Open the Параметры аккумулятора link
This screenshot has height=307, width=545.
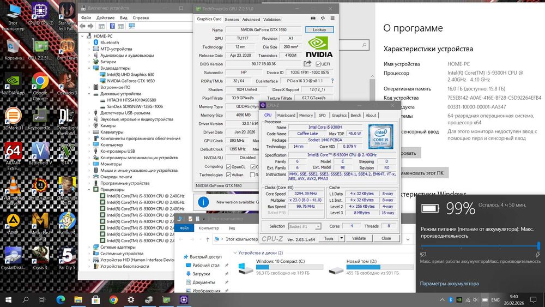coord(449,284)
